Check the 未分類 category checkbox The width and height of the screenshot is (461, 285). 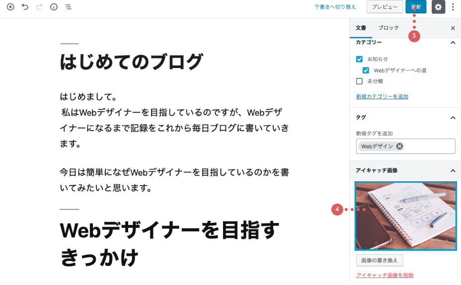(x=359, y=81)
